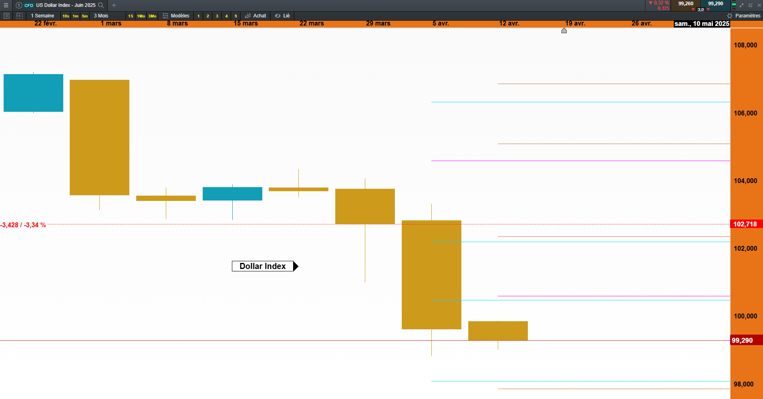Click the 1 mars date on time axis

[x=111, y=23]
